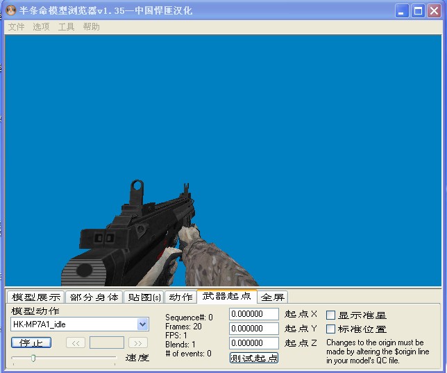Adjust the 速度 speed slider

(x=33, y=358)
